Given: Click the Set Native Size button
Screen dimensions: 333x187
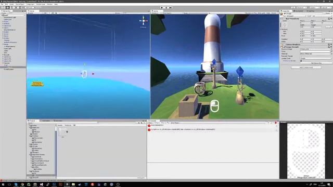Looking at the screenshot, I should 316,63.
